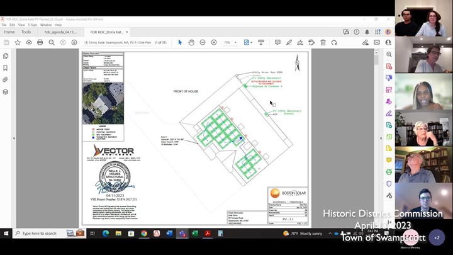Open notifications bell
Image resolution: width=453 pixels, height=255 pixels.
[x=367, y=32]
